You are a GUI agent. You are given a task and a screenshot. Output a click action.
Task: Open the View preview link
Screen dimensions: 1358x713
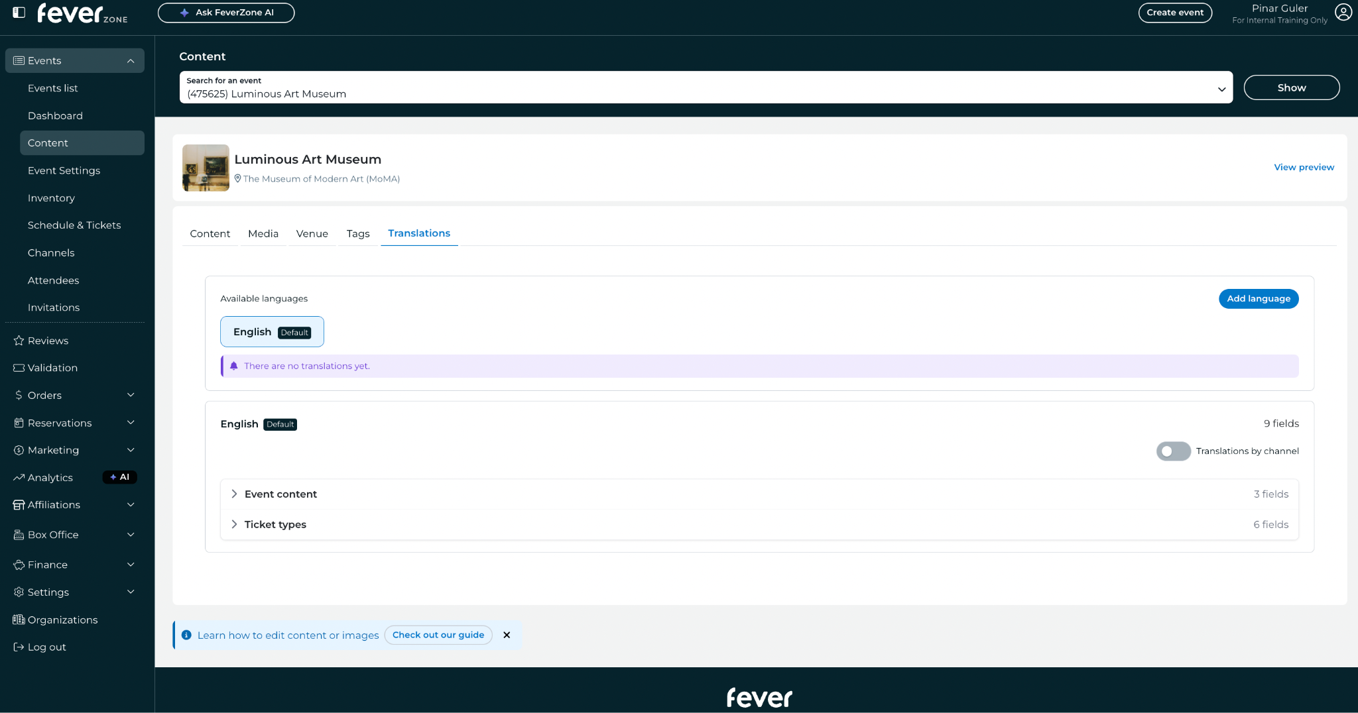(x=1304, y=167)
